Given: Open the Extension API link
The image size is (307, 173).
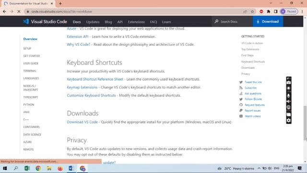Looking at the screenshot, I should pos(78,37).
